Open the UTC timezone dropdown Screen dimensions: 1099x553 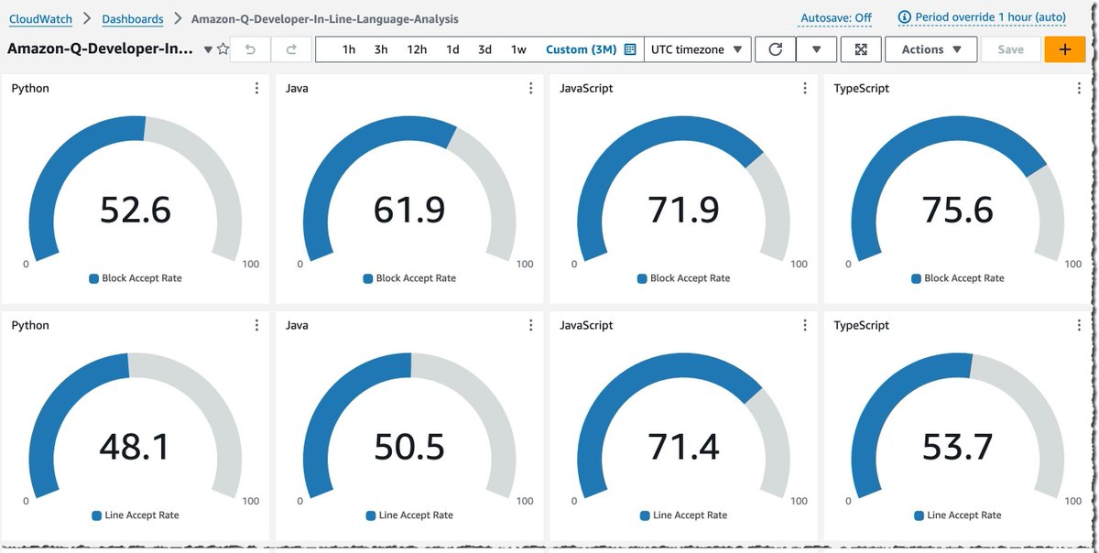pyautogui.click(x=698, y=49)
